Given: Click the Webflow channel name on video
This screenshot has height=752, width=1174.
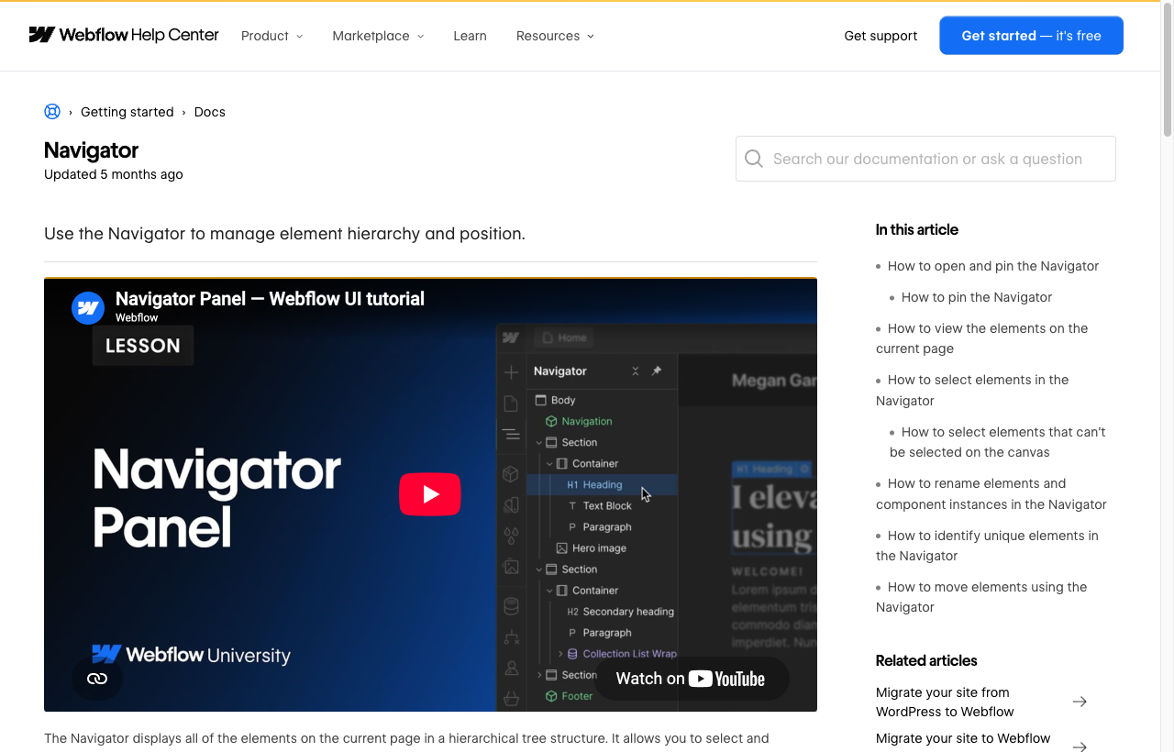Looking at the screenshot, I should point(137,317).
